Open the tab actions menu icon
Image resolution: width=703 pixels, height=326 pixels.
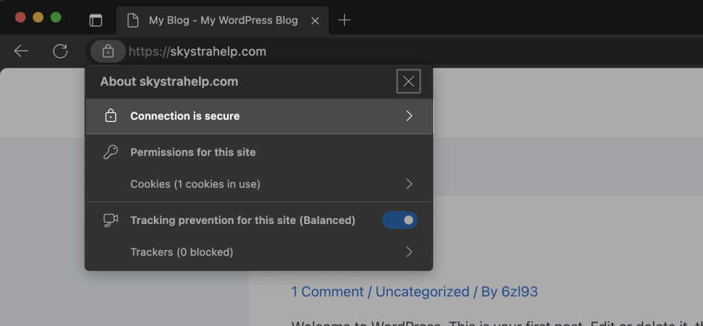(x=95, y=21)
